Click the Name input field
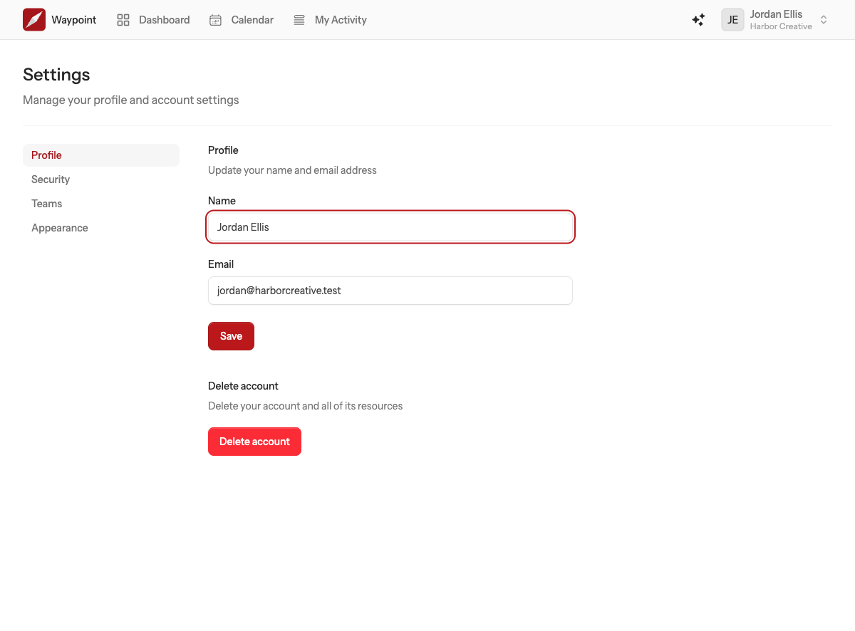The height and width of the screenshot is (631, 855). pyautogui.click(x=390, y=227)
